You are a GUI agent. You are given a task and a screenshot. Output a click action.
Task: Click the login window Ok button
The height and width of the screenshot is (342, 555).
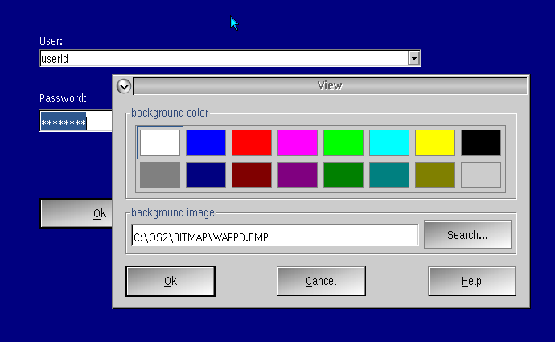pos(76,213)
